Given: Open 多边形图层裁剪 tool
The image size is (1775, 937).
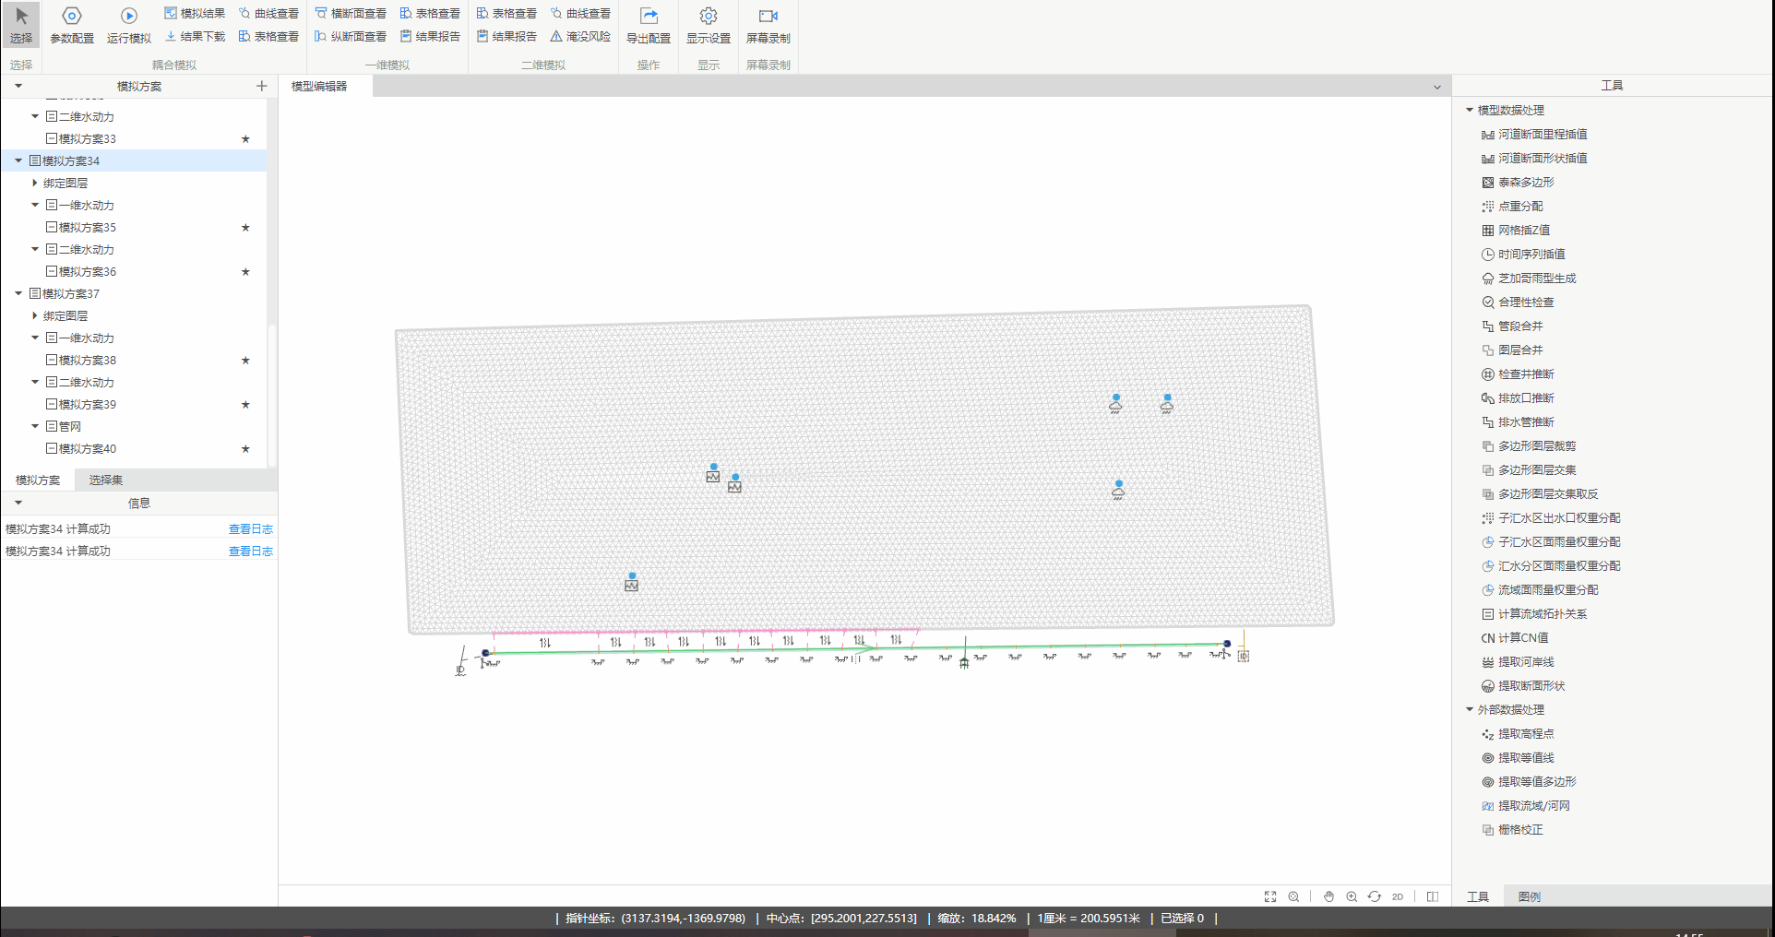Looking at the screenshot, I should click(x=1529, y=445).
